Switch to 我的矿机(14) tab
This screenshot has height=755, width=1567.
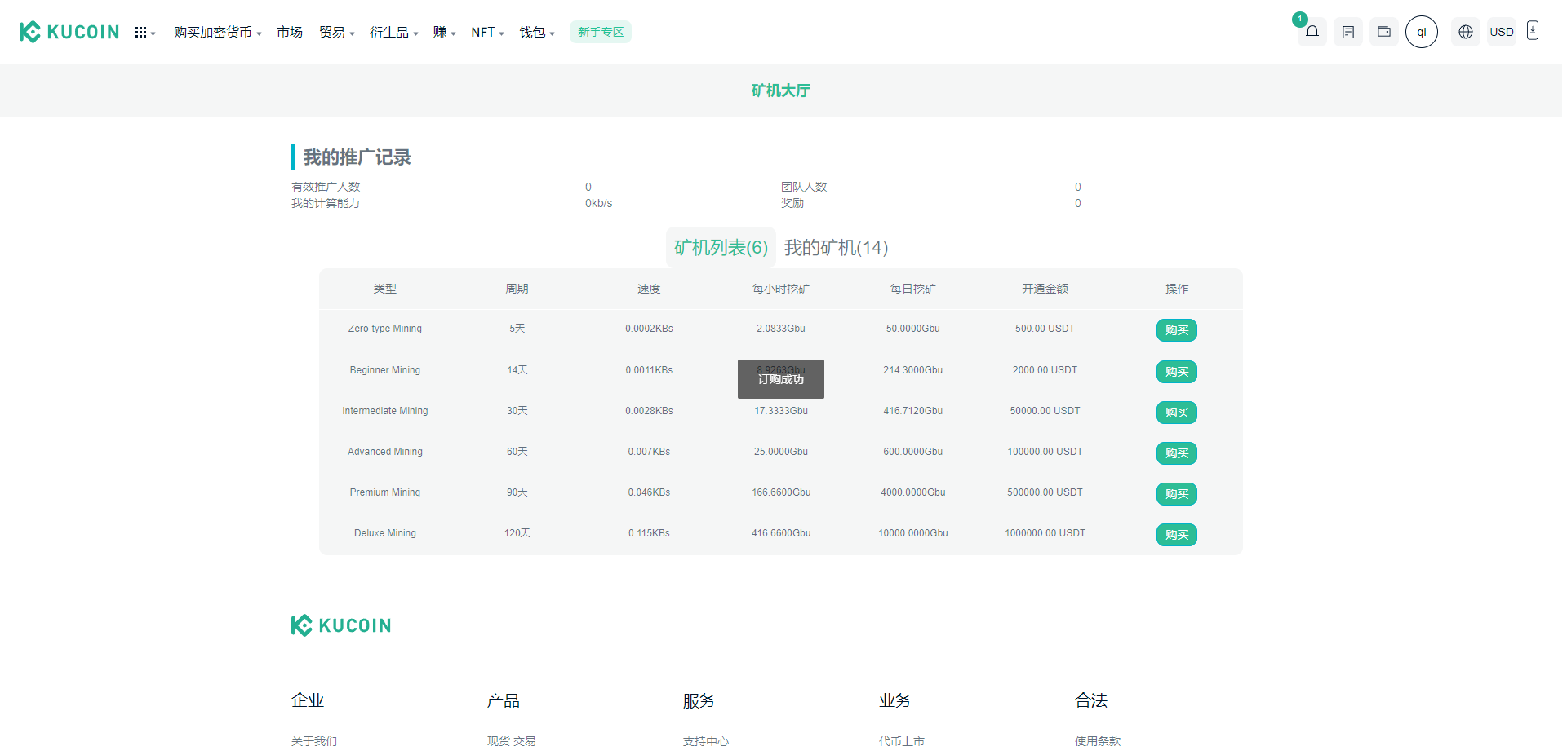pyautogui.click(x=836, y=248)
